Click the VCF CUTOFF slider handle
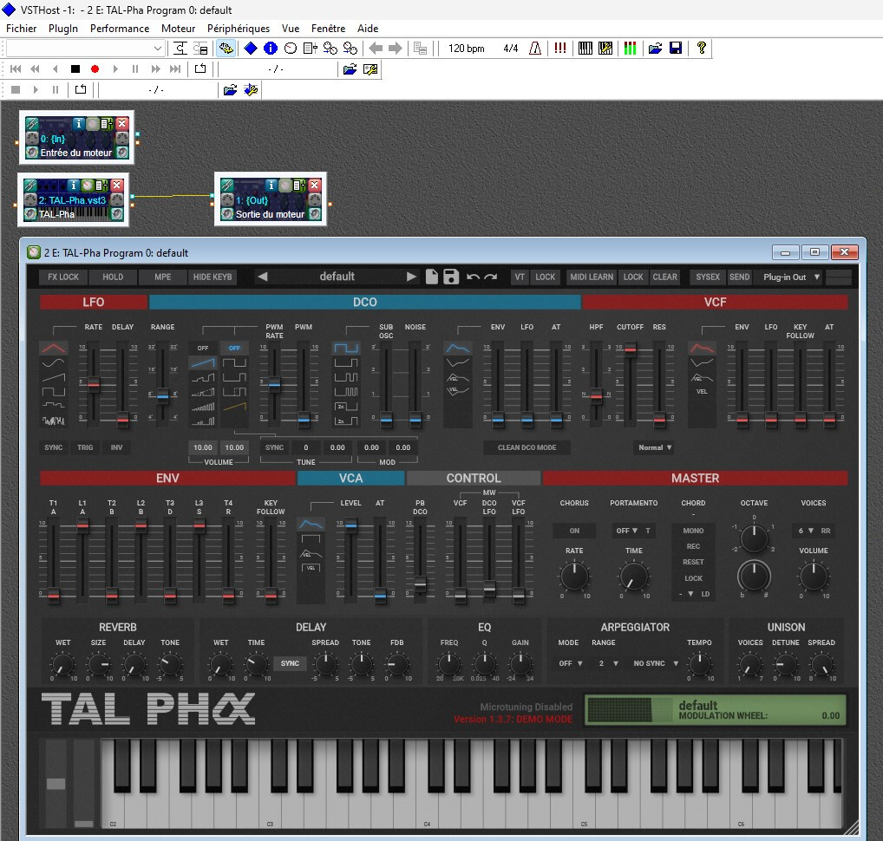This screenshot has width=883, height=841. coord(630,350)
